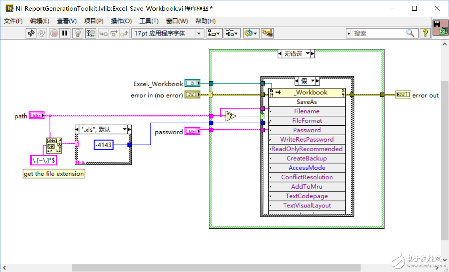Viewport: 449px width, 272px height.
Task: Select the AddToMru parameter row
Action: pos(307,187)
